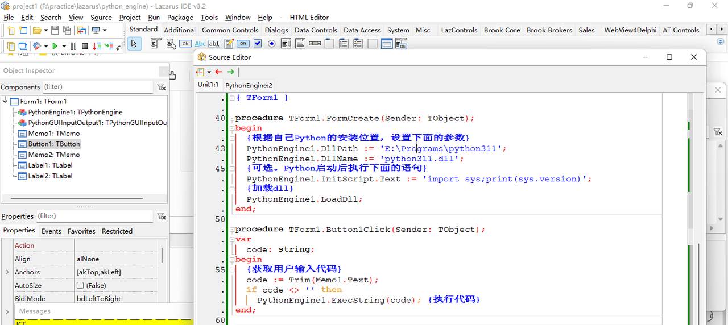
Task: Open the dropdown next to the Run icon
Action: coord(64,46)
